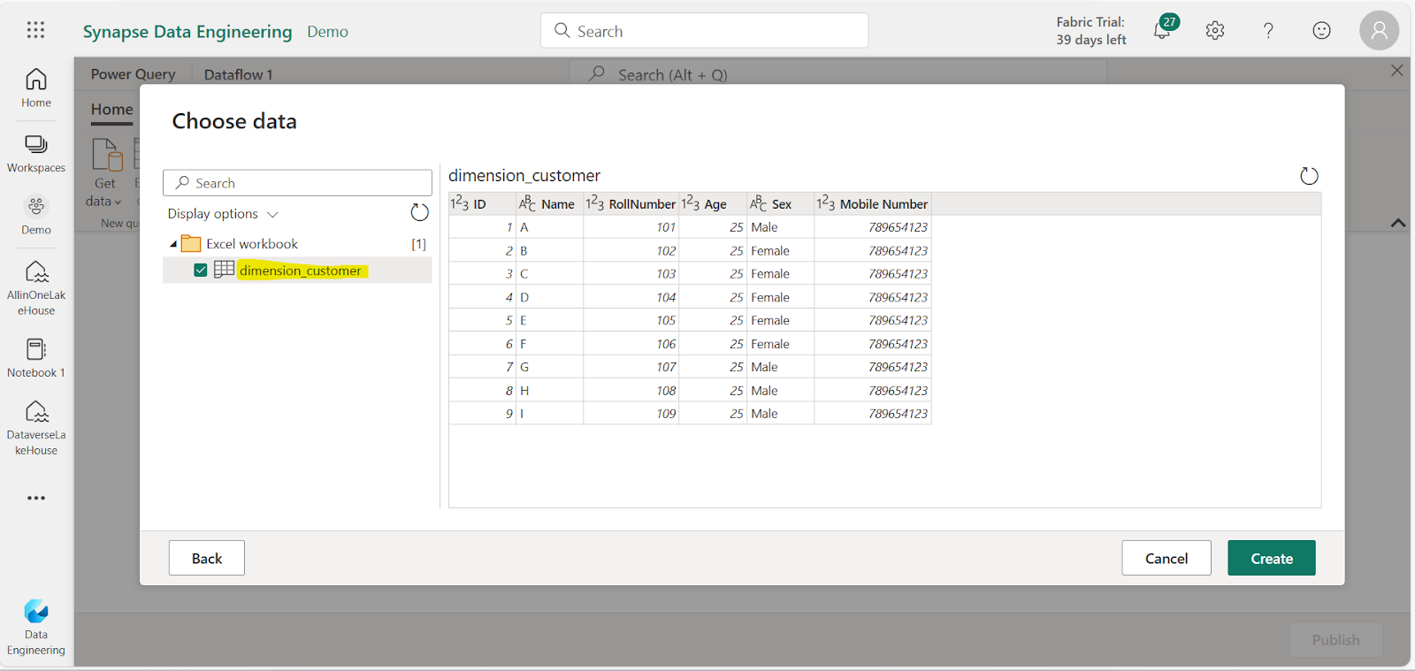
Task: Click the Name cell D
Action: [x=549, y=297]
